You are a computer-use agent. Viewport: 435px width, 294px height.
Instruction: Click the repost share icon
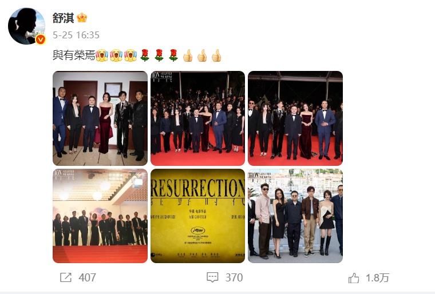66,277
